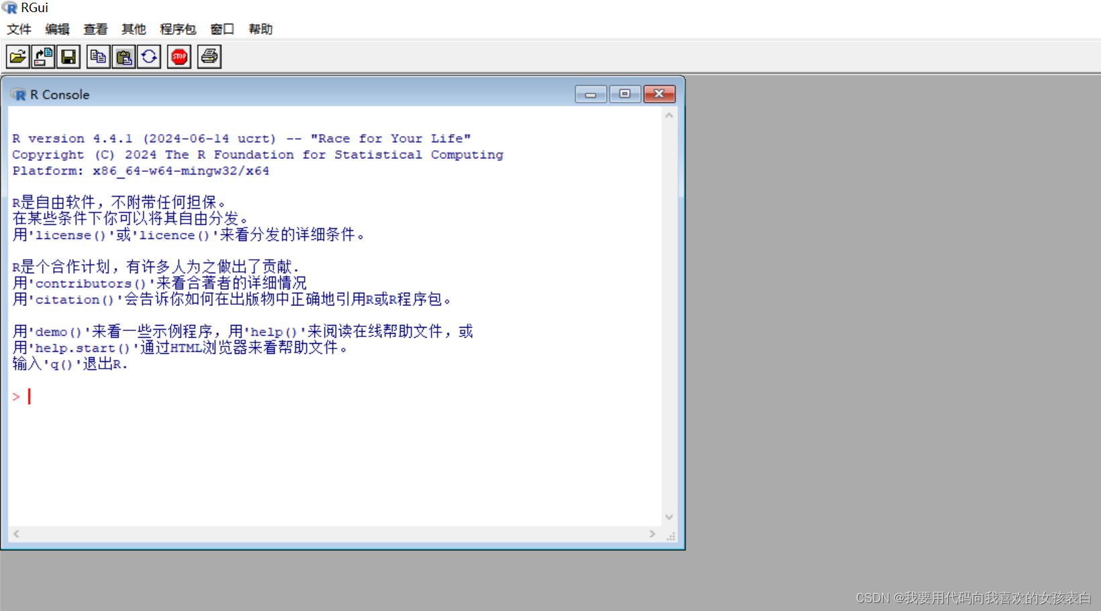Click the console scrollbar down arrow
Viewport: 1101px width, 611px height.
[x=669, y=517]
